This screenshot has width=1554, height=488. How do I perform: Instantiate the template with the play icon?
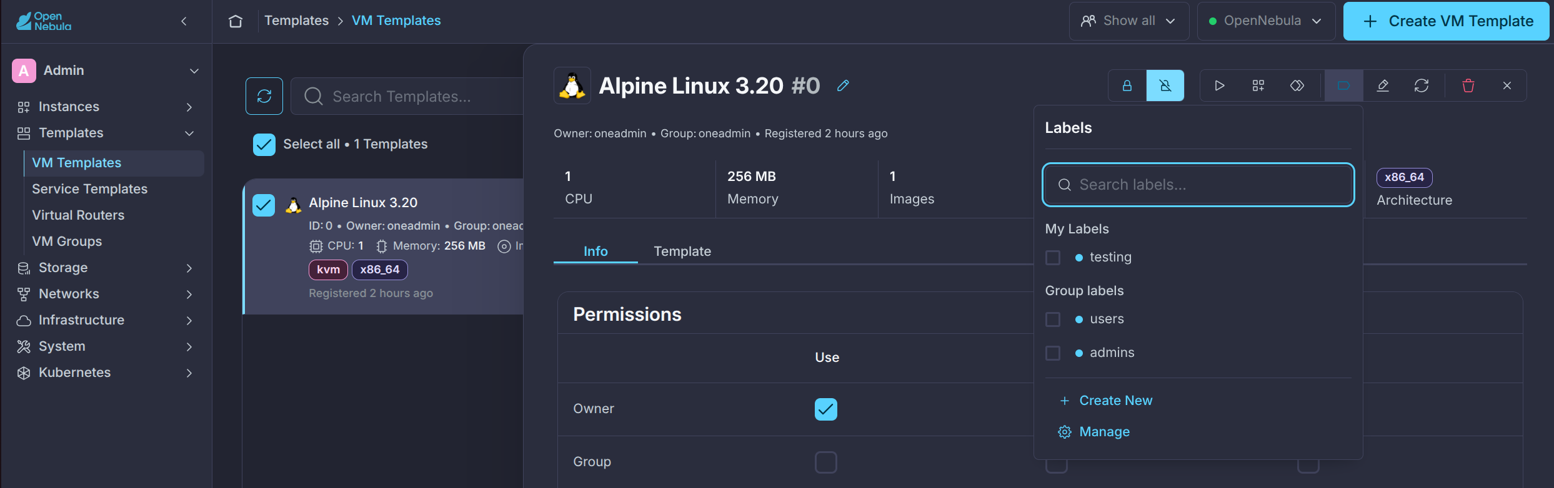tap(1219, 85)
